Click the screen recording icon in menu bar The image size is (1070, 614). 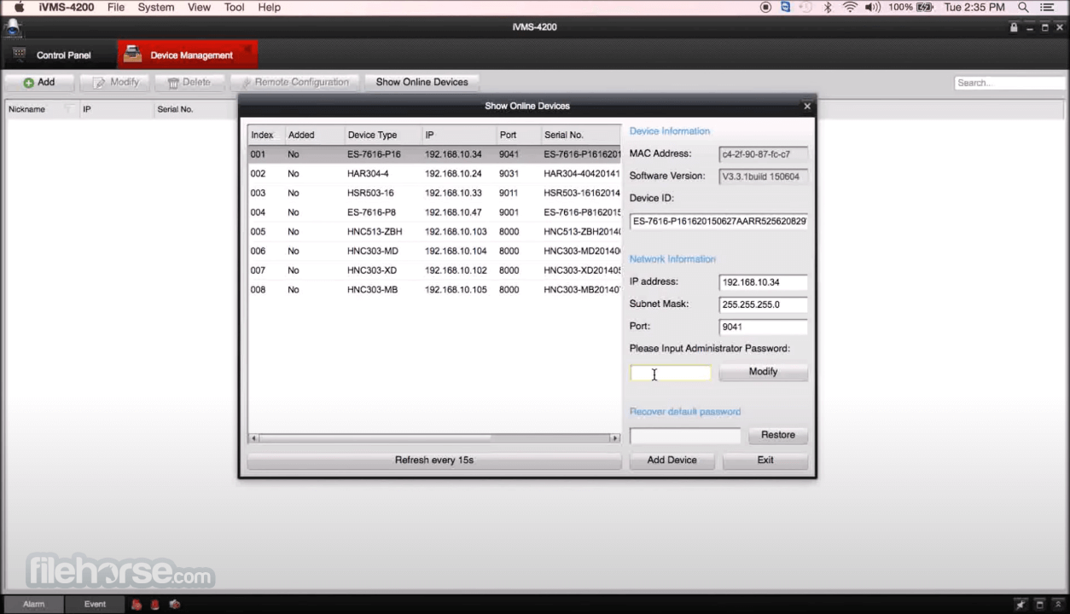[x=765, y=7]
